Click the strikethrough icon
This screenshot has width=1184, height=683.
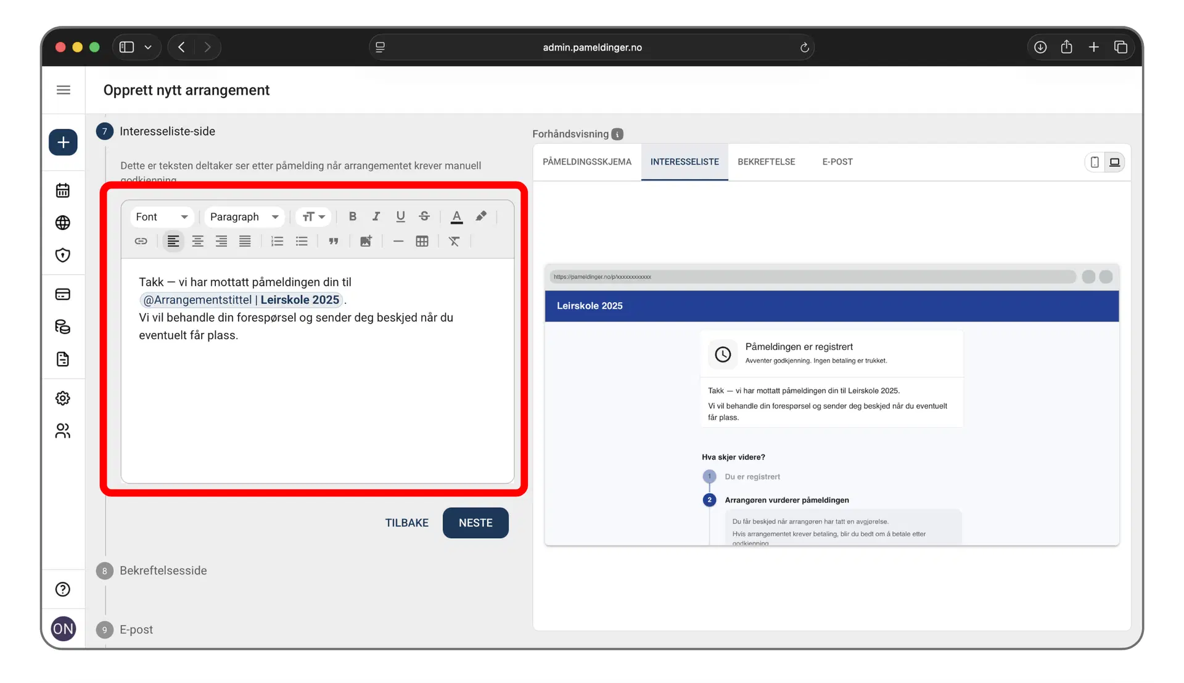tap(424, 216)
